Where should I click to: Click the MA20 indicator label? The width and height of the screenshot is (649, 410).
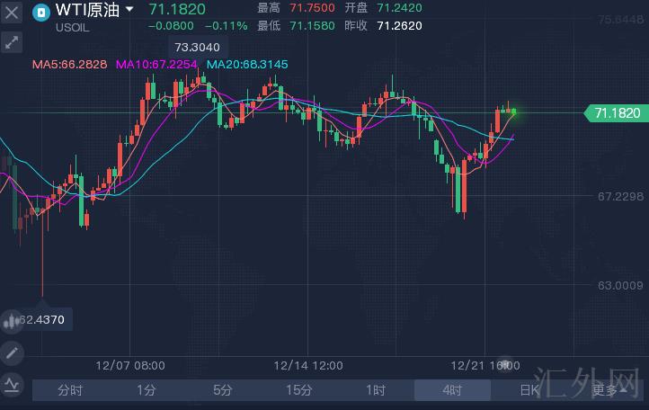[x=247, y=65]
